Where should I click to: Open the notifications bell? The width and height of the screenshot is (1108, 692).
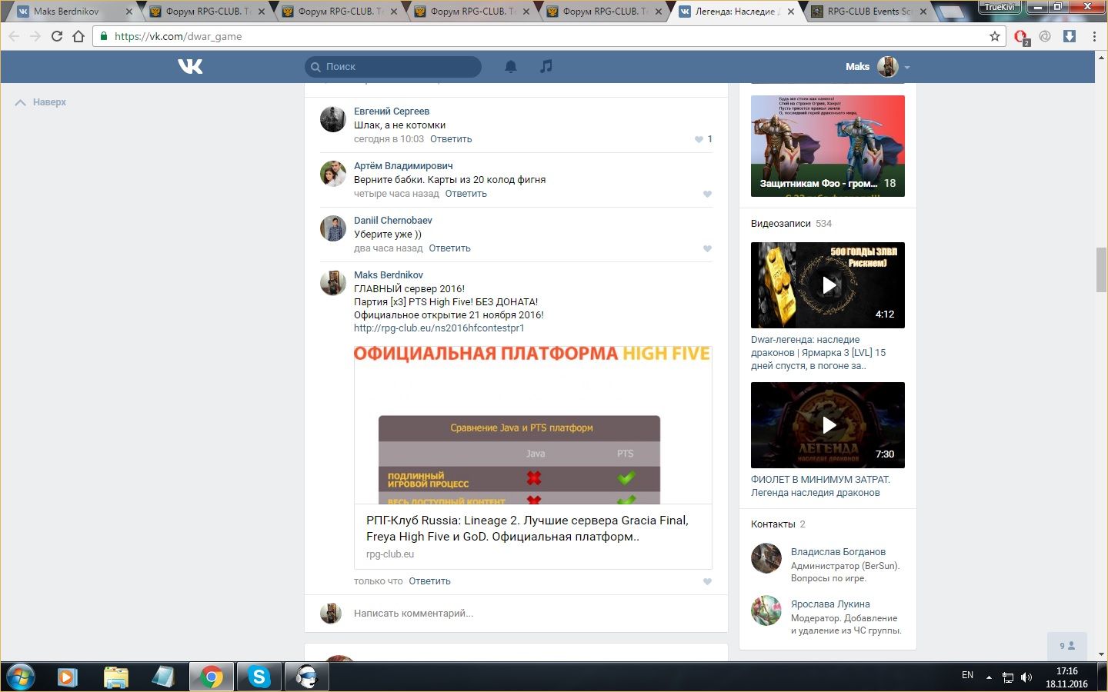(x=510, y=67)
